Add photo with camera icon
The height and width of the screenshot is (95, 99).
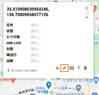click(x=72, y=68)
